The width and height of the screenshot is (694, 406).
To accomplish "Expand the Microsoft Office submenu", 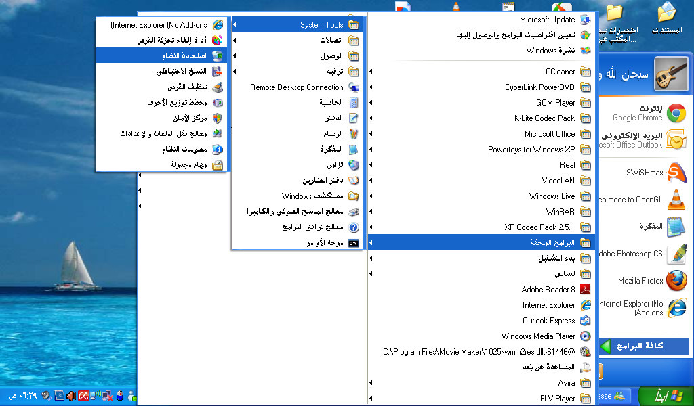I will (x=550, y=134).
